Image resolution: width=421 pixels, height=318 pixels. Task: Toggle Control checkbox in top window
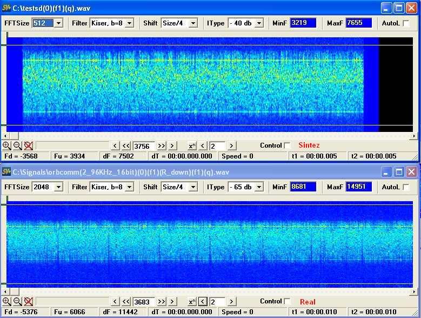click(288, 145)
